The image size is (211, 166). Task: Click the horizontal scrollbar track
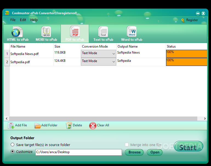tap(103, 119)
